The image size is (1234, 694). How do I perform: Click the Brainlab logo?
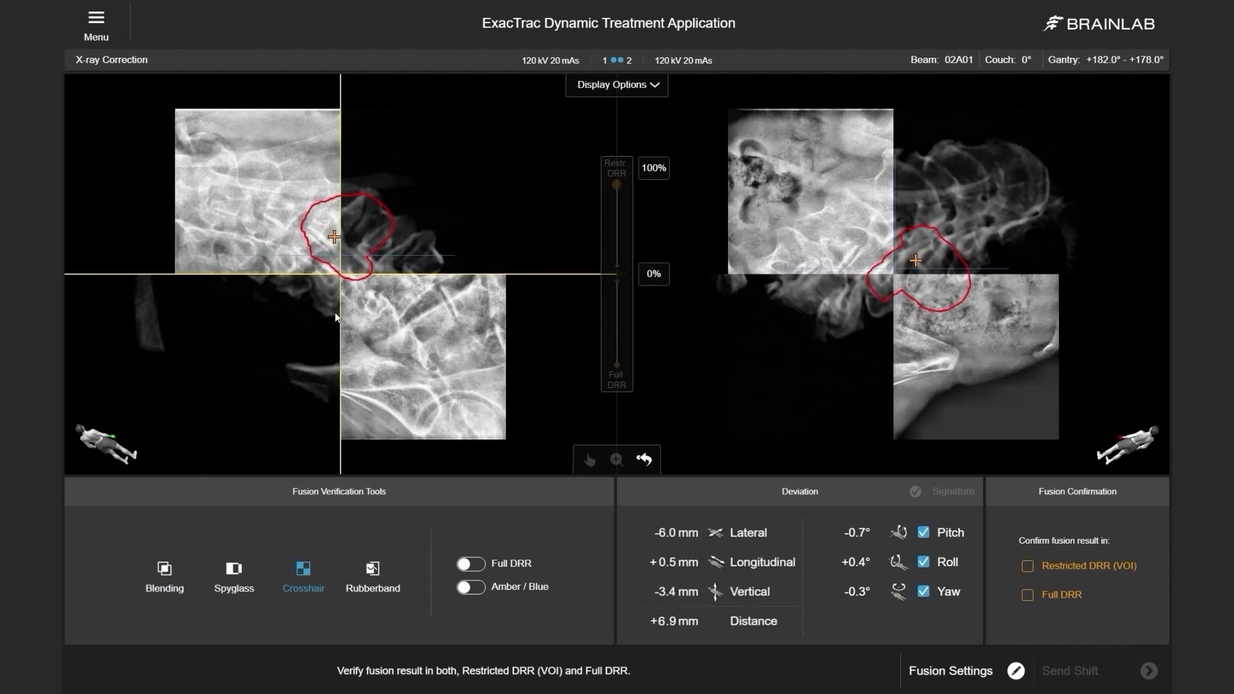pos(1098,24)
